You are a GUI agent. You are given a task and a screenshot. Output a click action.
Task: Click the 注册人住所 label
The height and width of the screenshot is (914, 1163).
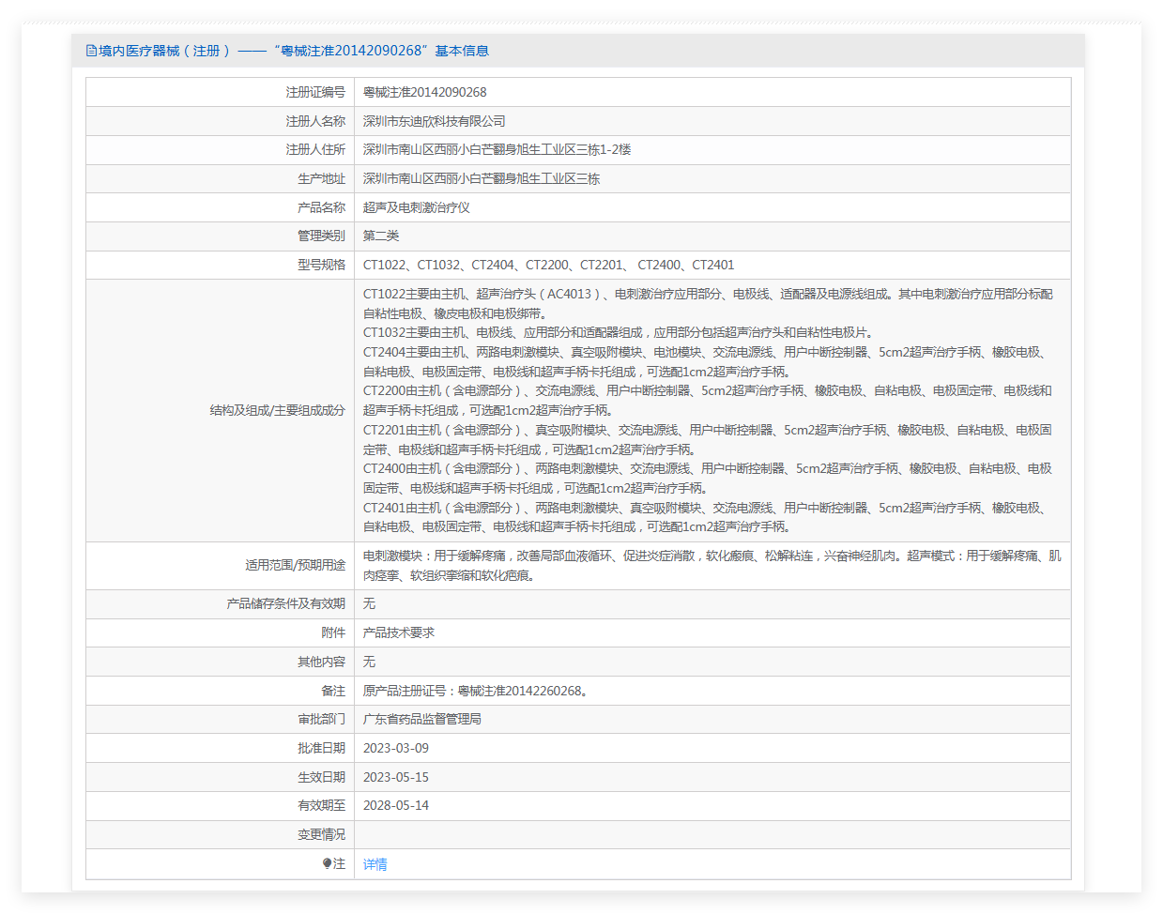[x=315, y=149]
